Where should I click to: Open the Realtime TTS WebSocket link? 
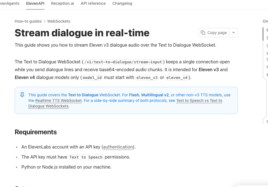point(58,100)
